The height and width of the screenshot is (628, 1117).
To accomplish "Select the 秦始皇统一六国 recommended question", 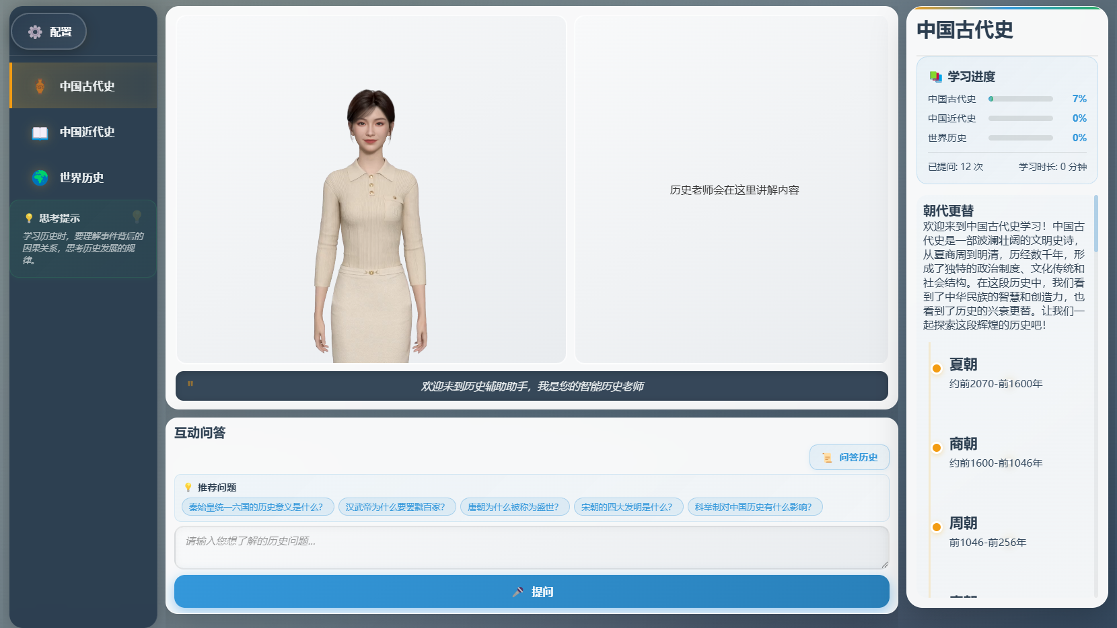I will pyautogui.click(x=257, y=506).
